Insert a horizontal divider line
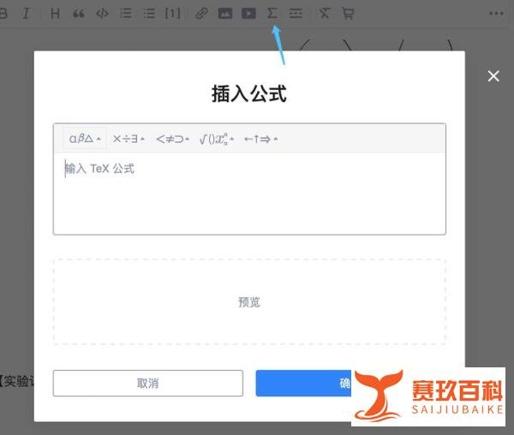Image resolution: width=514 pixels, height=435 pixels. 296,14
